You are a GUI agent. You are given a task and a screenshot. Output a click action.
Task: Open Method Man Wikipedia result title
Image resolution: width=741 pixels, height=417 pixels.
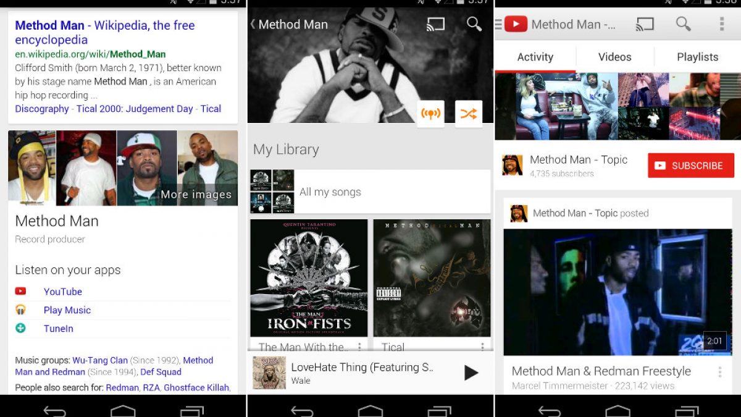click(x=105, y=32)
